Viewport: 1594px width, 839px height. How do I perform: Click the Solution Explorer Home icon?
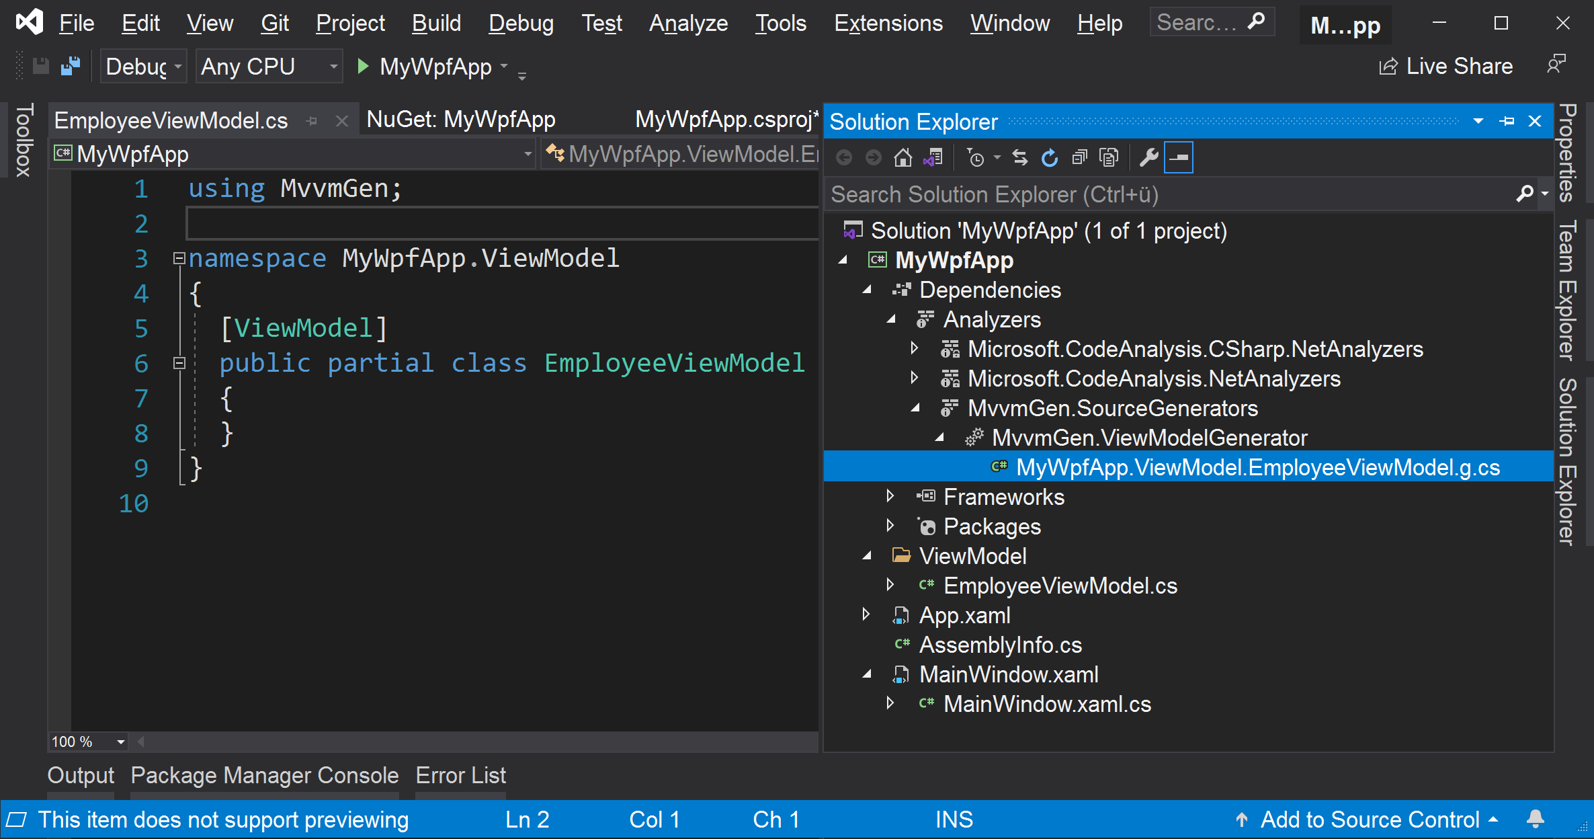point(903,158)
